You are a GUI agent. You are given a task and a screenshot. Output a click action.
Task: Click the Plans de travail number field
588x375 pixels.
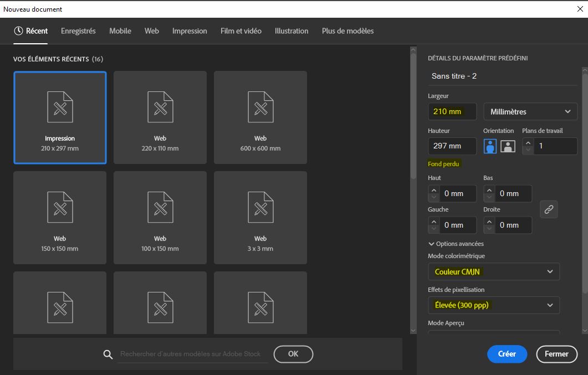click(x=555, y=146)
